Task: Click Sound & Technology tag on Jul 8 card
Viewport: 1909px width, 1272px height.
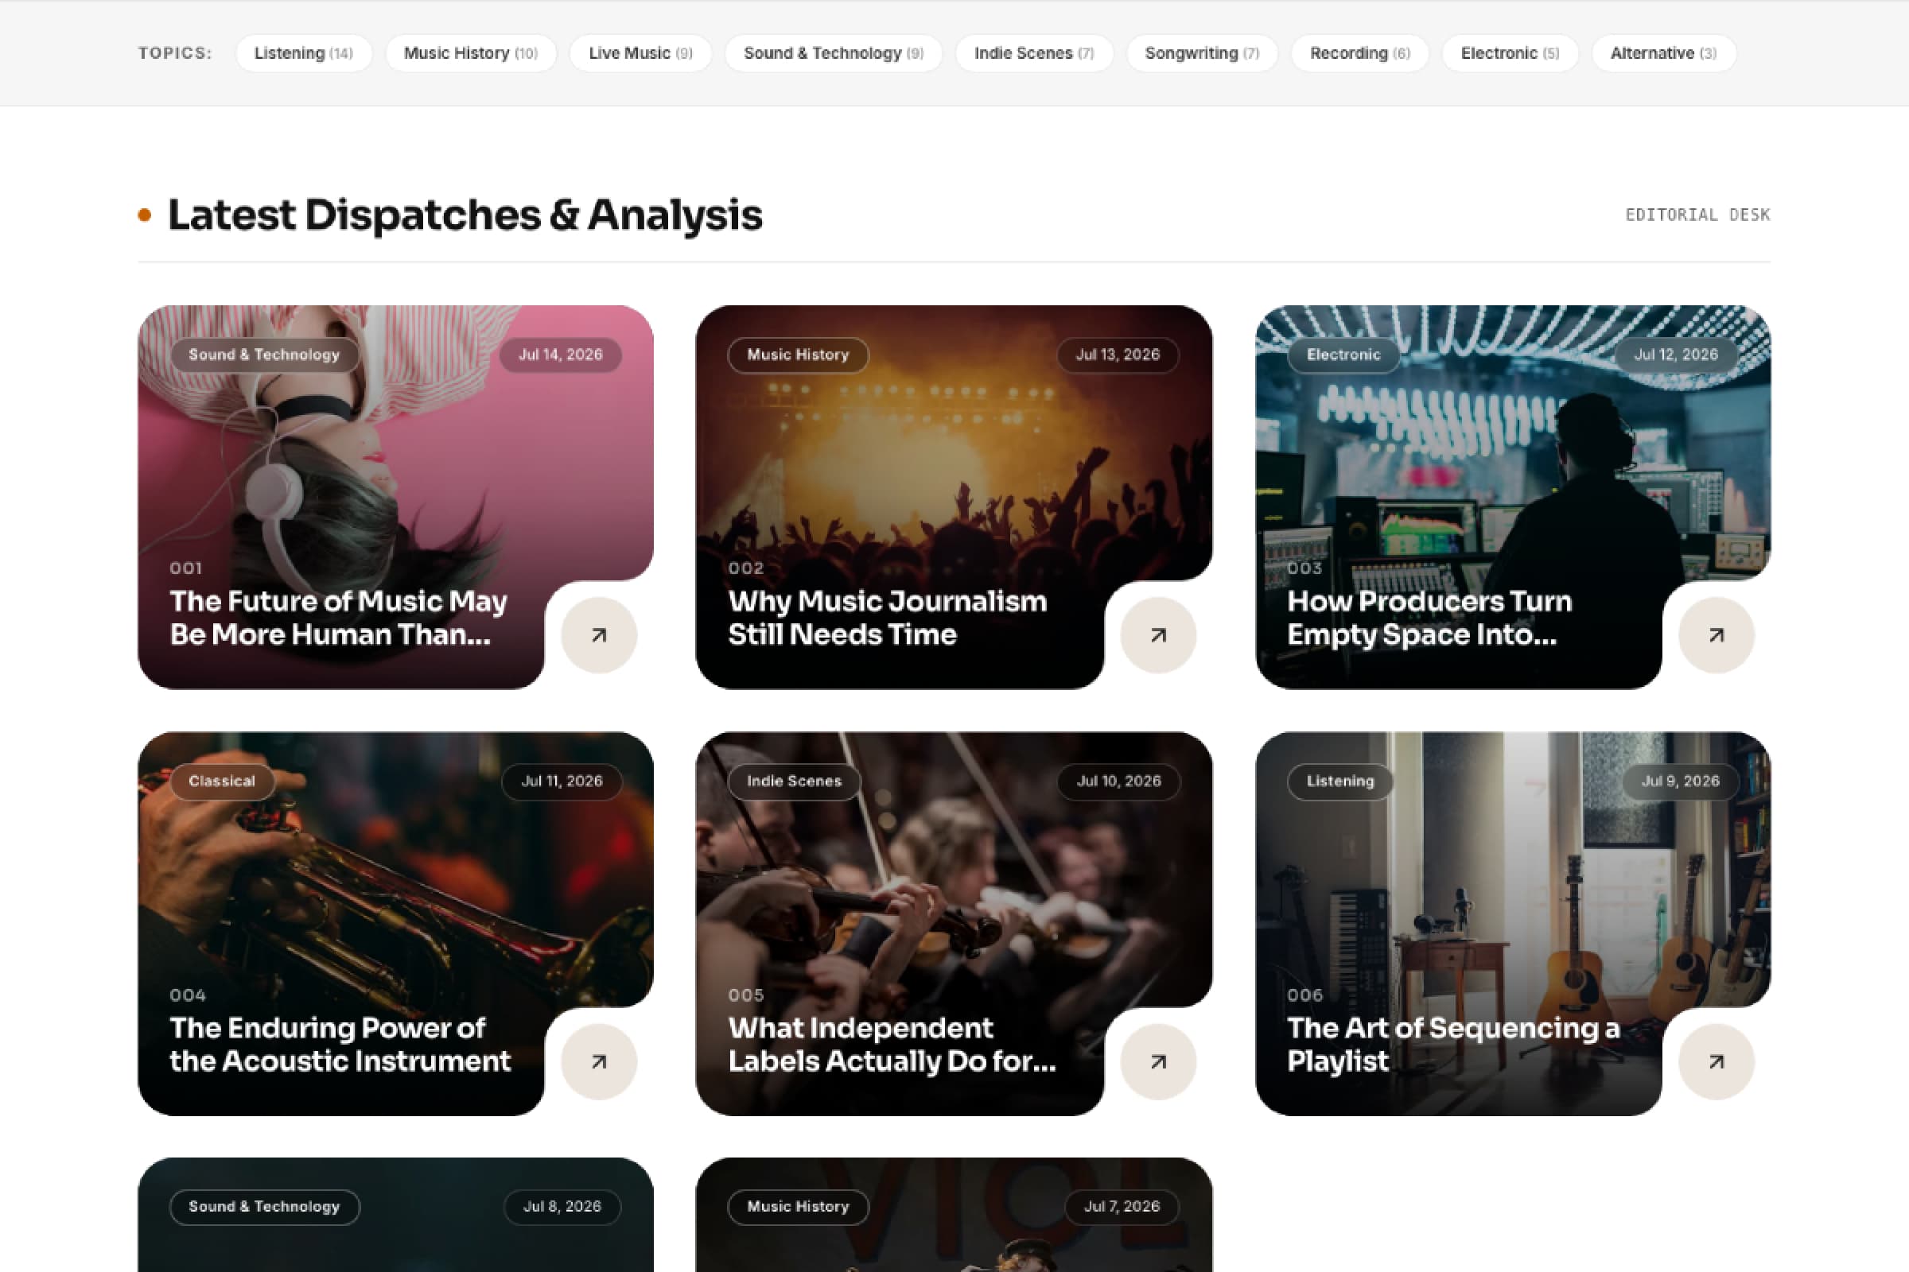Action: (265, 1207)
